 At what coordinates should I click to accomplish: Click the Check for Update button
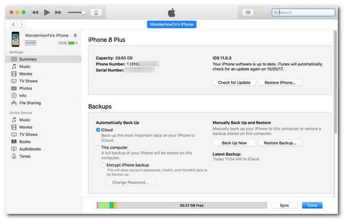coord(234,82)
